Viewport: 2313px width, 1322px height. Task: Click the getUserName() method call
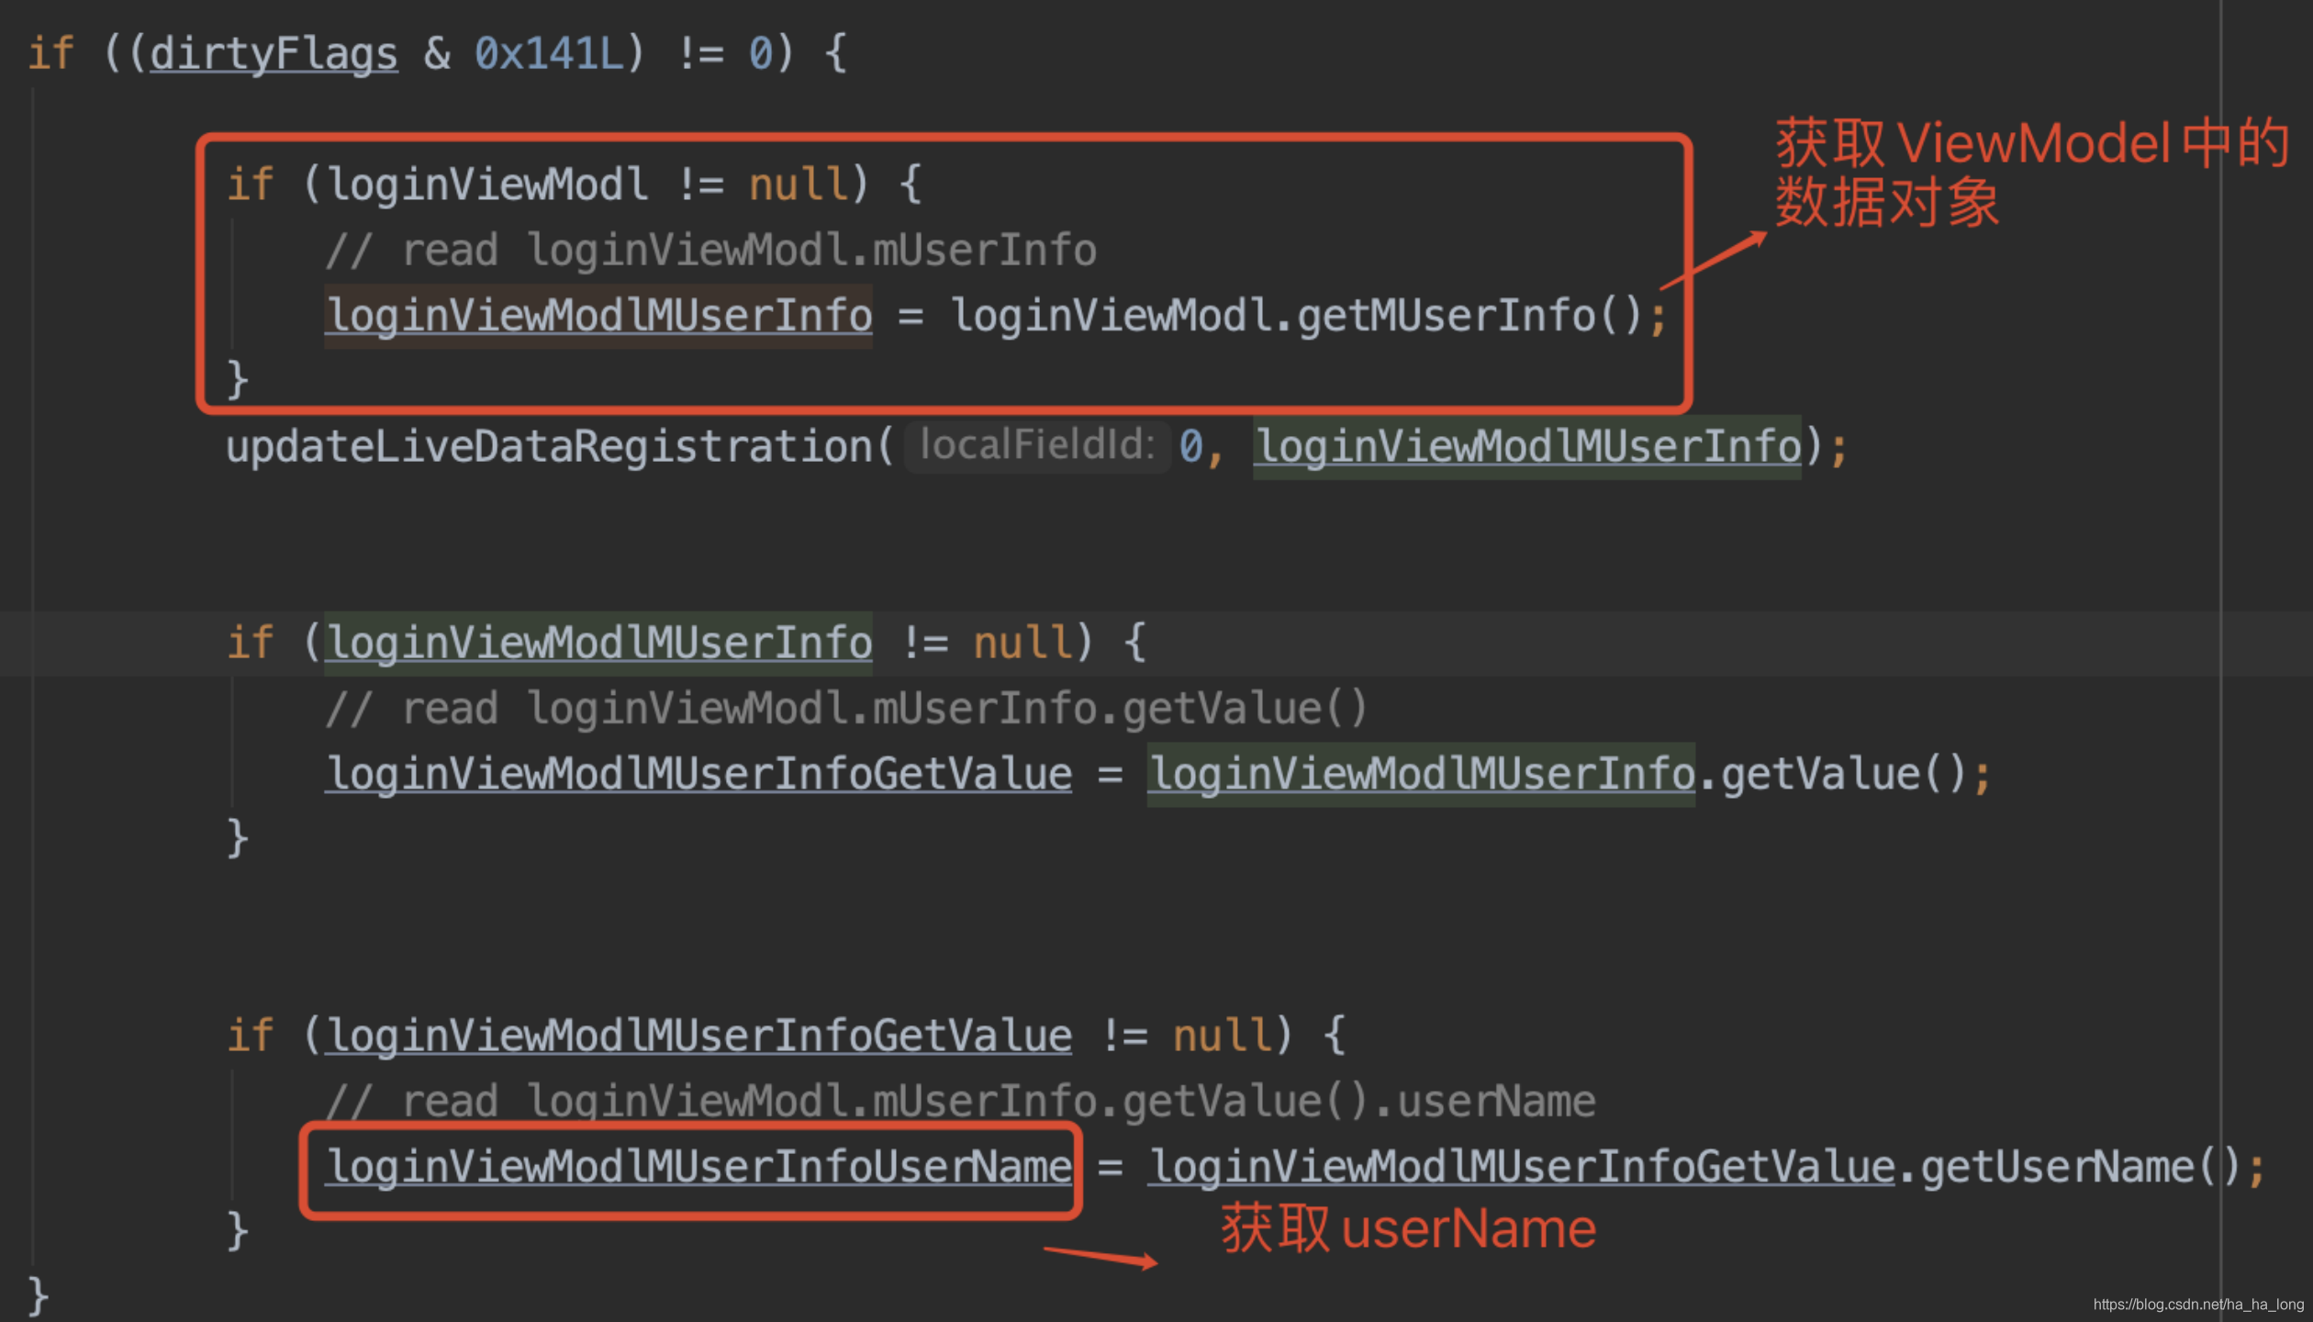click(x=2079, y=1168)
